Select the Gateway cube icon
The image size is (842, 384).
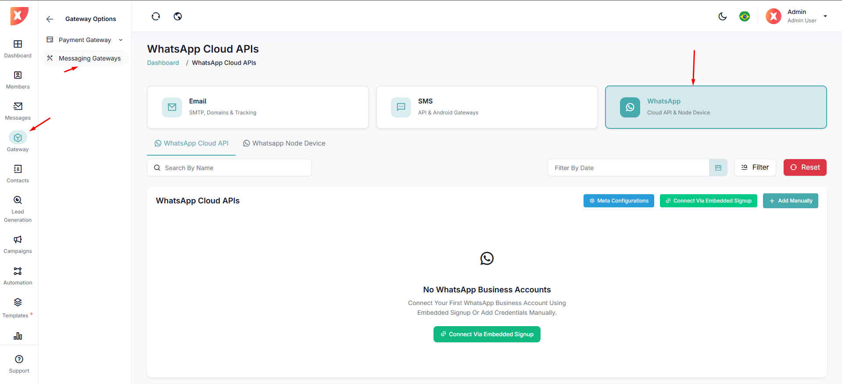[x=18, y=138]
